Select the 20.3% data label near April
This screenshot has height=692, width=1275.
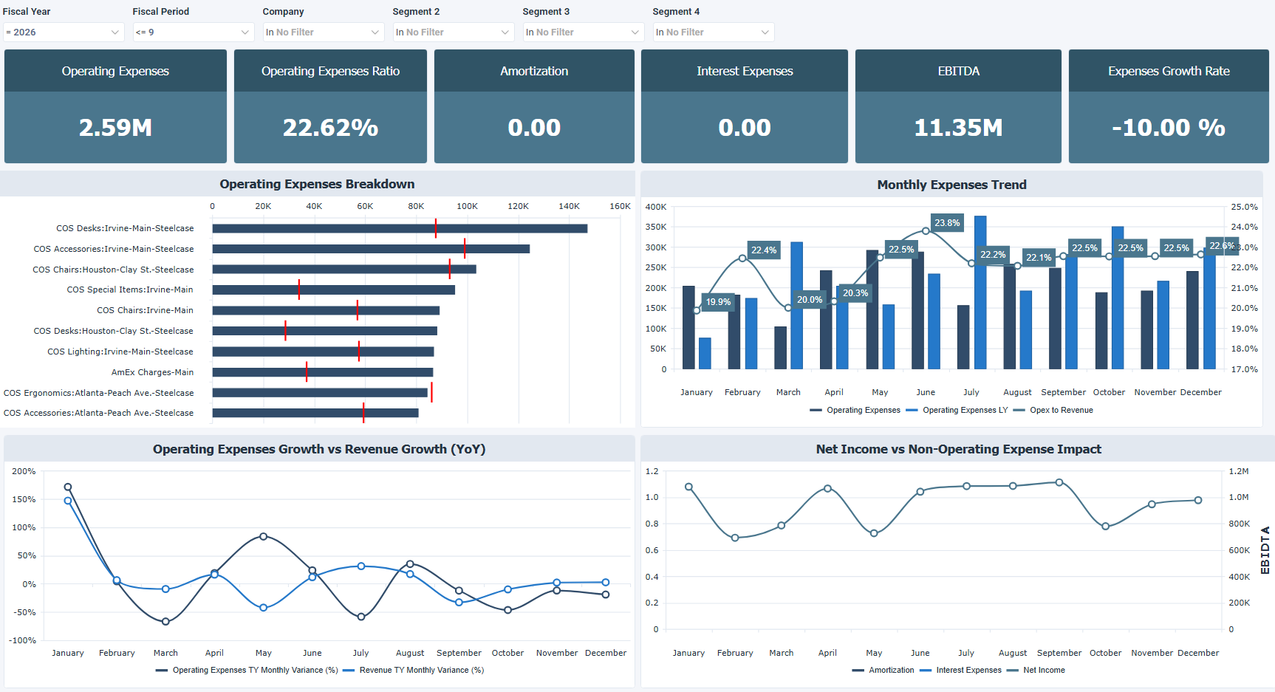coord(855,292)
